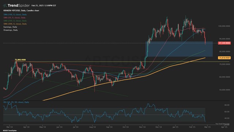Image resolution: width=234 pixels, height=132 pixels.
Task: Click the Your local time zone link
Action: pos(222,124)
